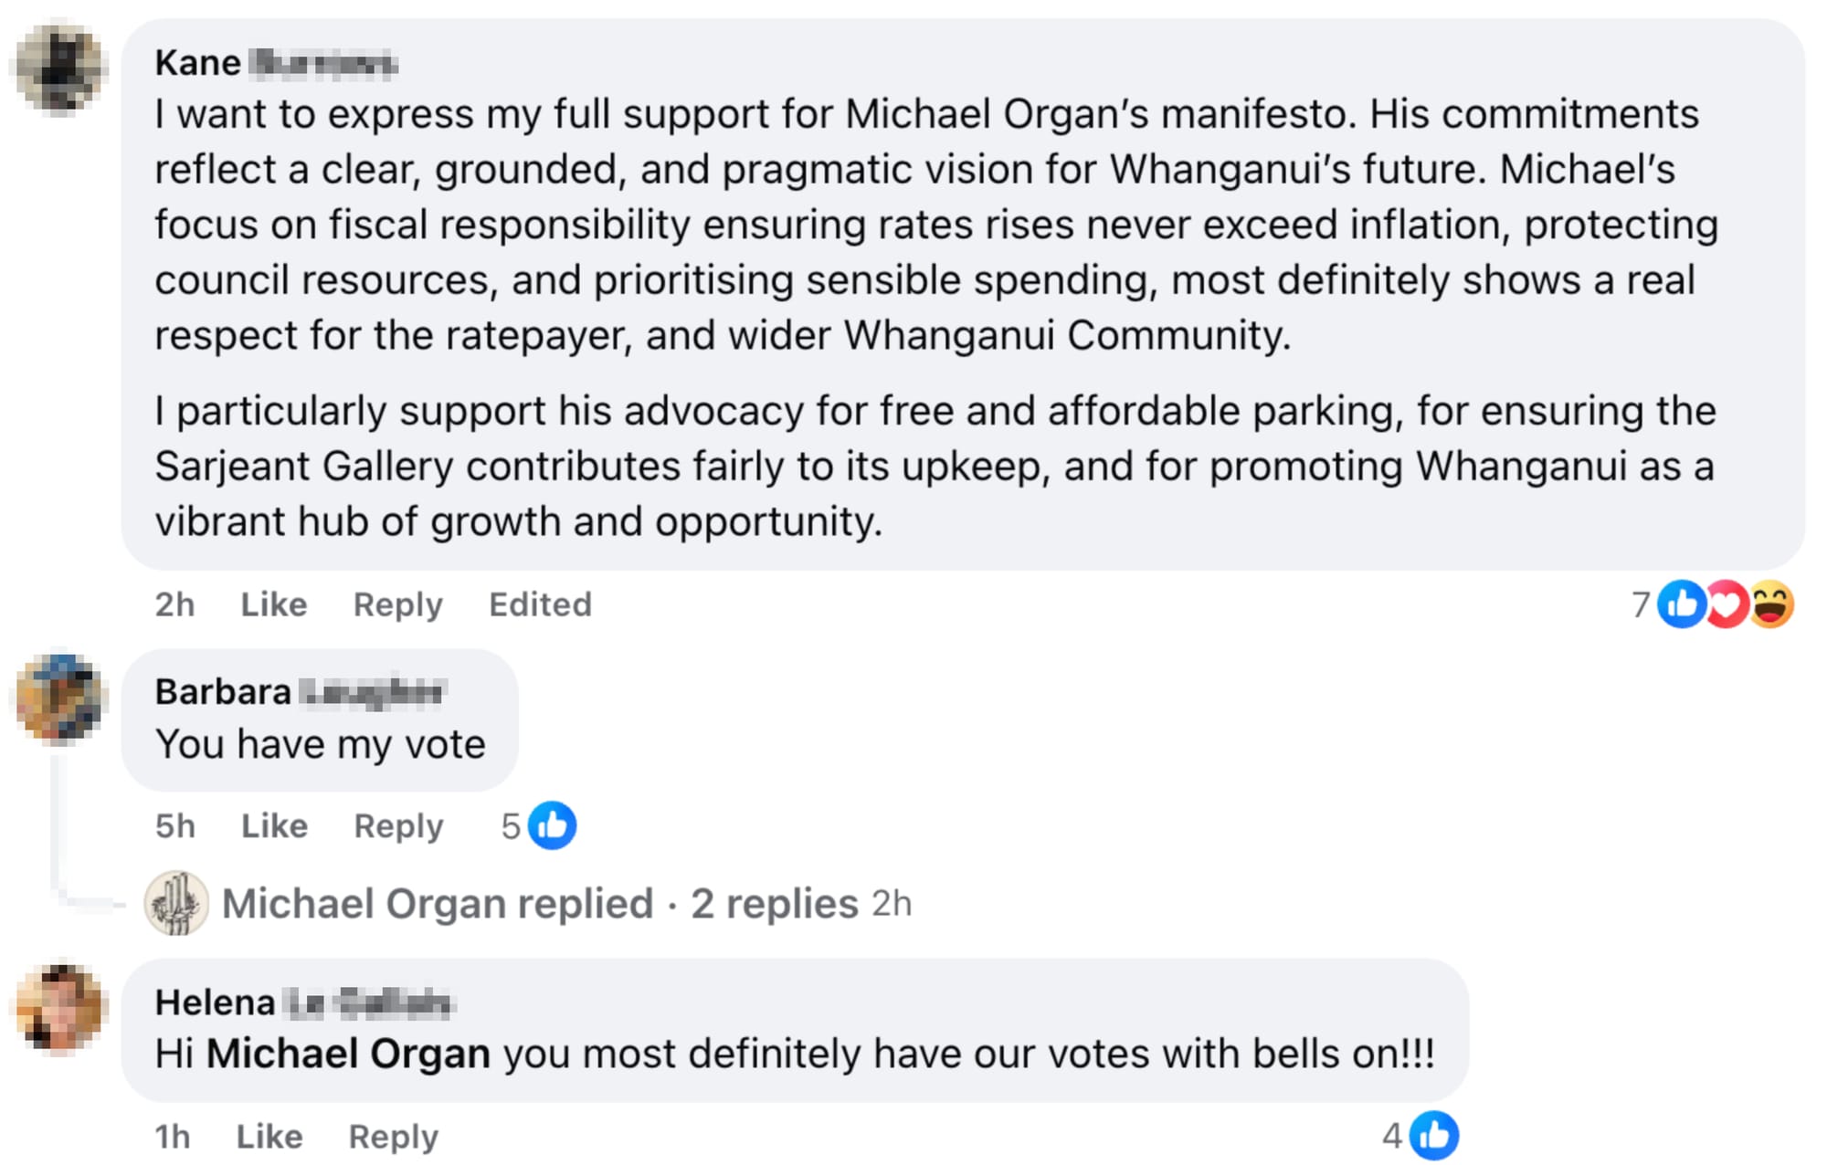Reply to Kane's comment
The width and height of the screenshot is (1827, 1165).
396,604
